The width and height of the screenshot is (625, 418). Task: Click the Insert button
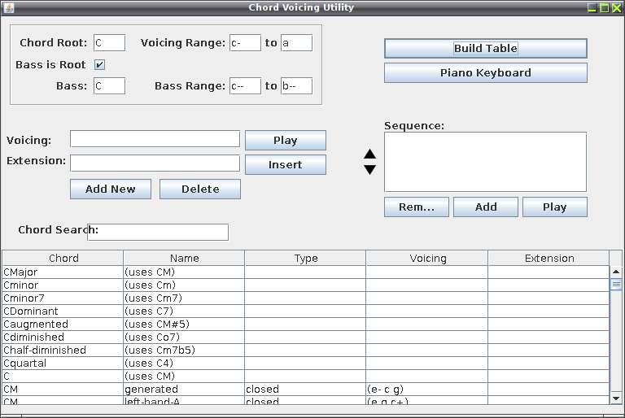click(x=286, y=164)
